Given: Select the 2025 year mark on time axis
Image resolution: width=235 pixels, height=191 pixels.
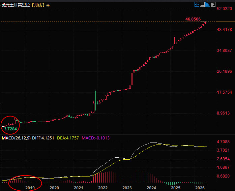Looking at the screenshot, I should 176,188.
